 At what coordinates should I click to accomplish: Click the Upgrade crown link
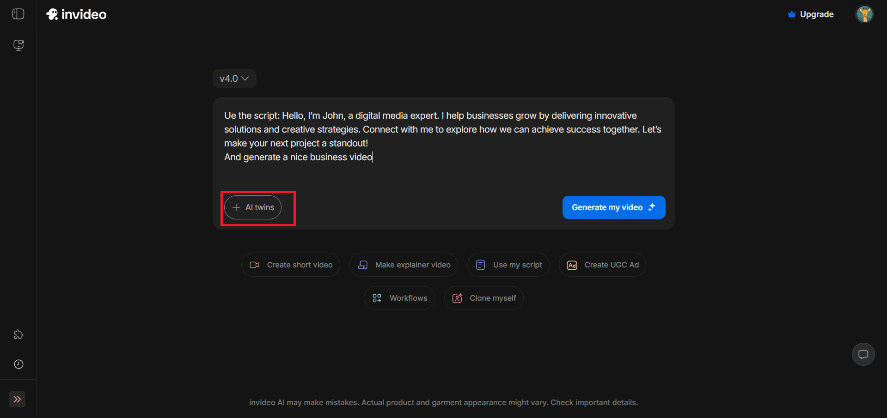811,14
